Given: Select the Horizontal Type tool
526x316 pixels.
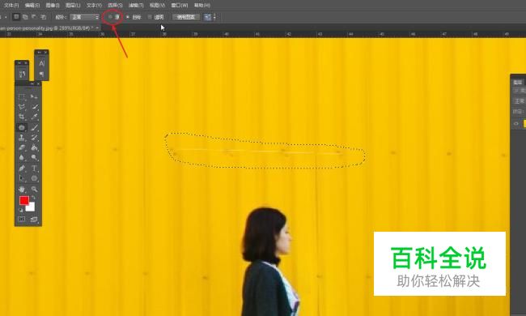Looking at the screenshot, I should pyautogui.click(x=34, y=168).
